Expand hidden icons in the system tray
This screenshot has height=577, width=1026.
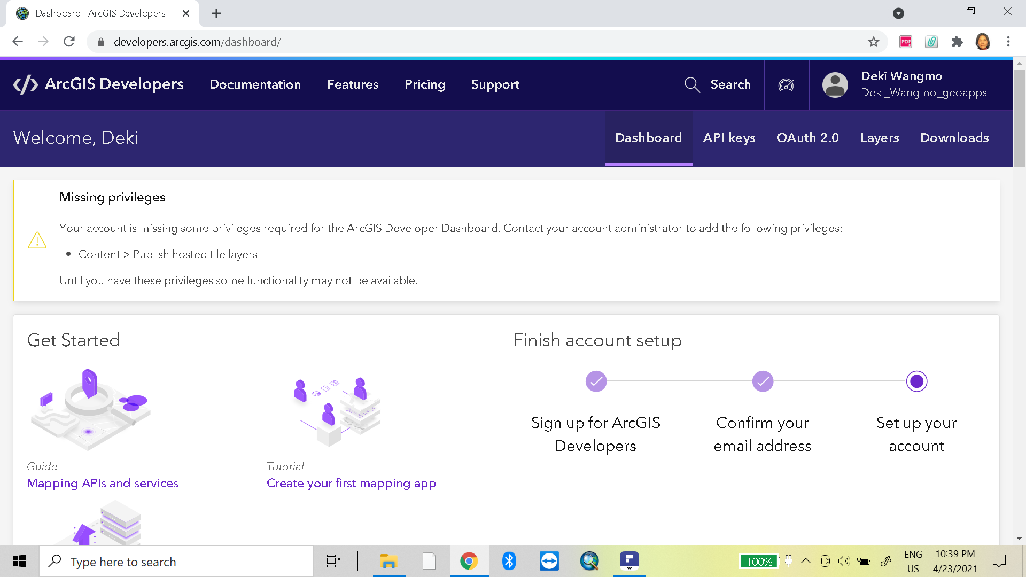point(806,561)
